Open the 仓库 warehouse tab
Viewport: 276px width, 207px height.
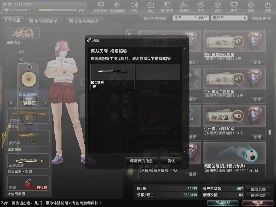pyautogui.click(x=13, y=20)
